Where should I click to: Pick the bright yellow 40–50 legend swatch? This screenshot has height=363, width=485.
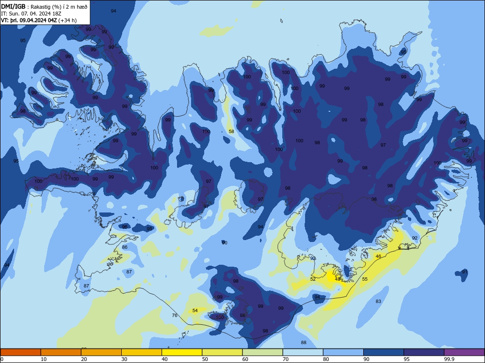tap(182, 352)
